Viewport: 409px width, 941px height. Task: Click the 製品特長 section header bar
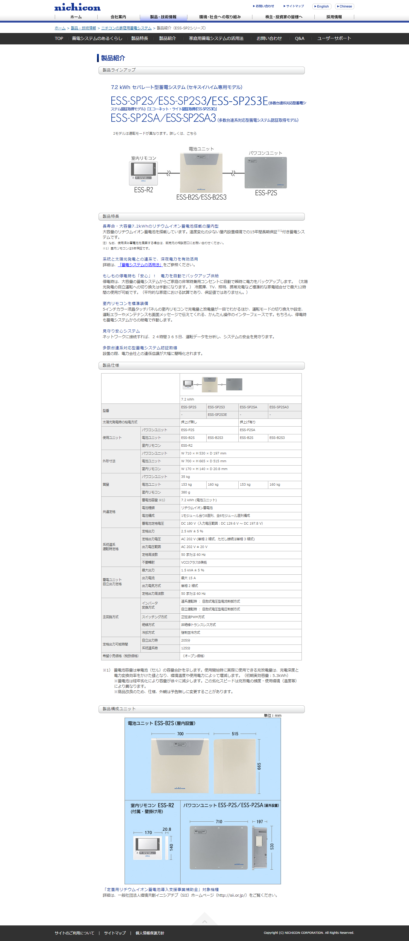point(202,217)
